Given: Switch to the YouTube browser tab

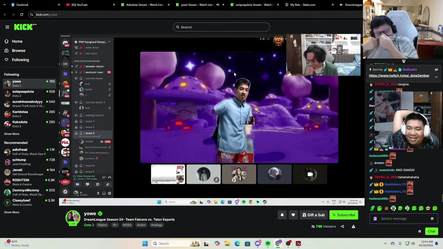Looking at the screenshot, I should (90, 5).
